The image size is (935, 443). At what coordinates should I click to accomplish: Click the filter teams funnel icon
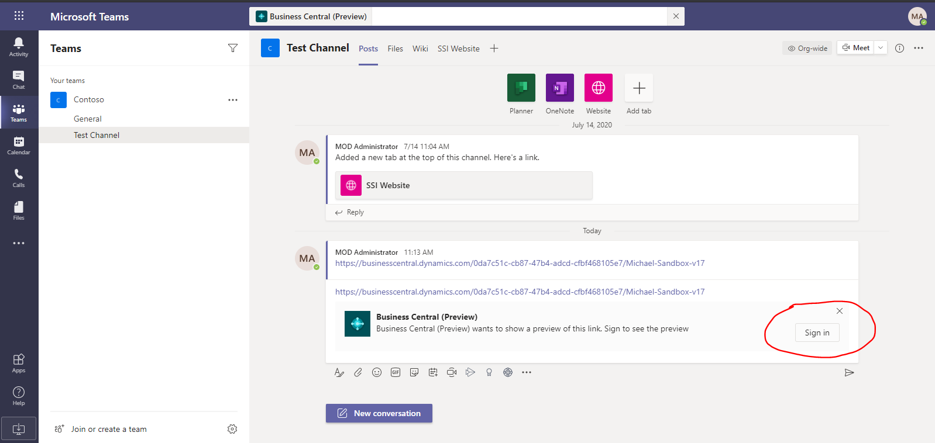pyautogui.click(x=233, y=48)
